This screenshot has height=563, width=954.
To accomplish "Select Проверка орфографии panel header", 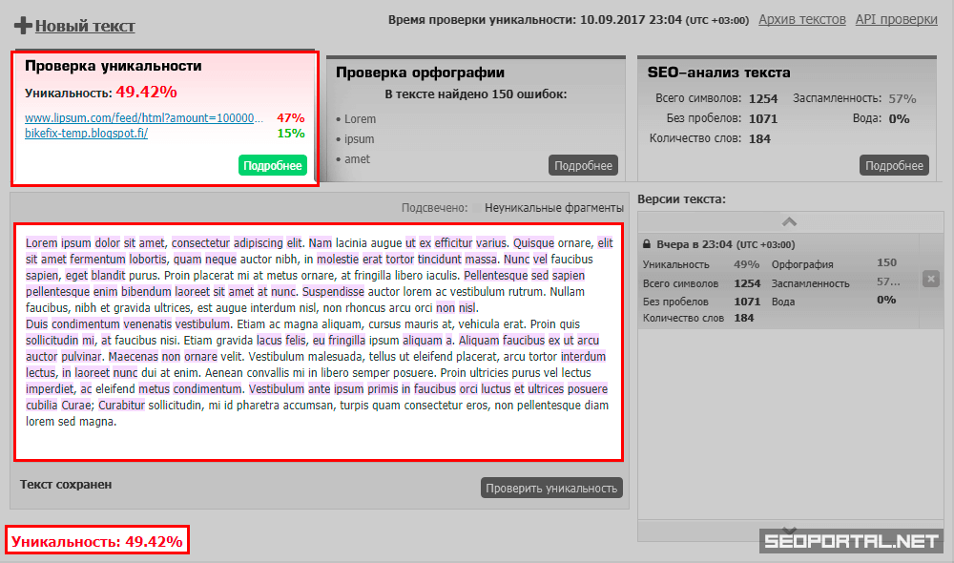I will click(421, 73).
